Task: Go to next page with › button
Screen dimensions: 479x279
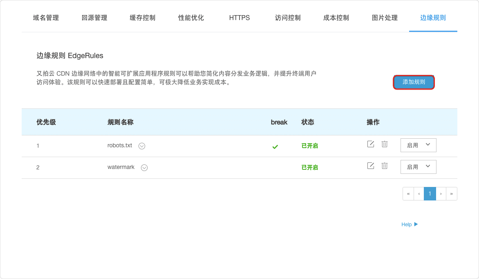Action: pos(441,193)
